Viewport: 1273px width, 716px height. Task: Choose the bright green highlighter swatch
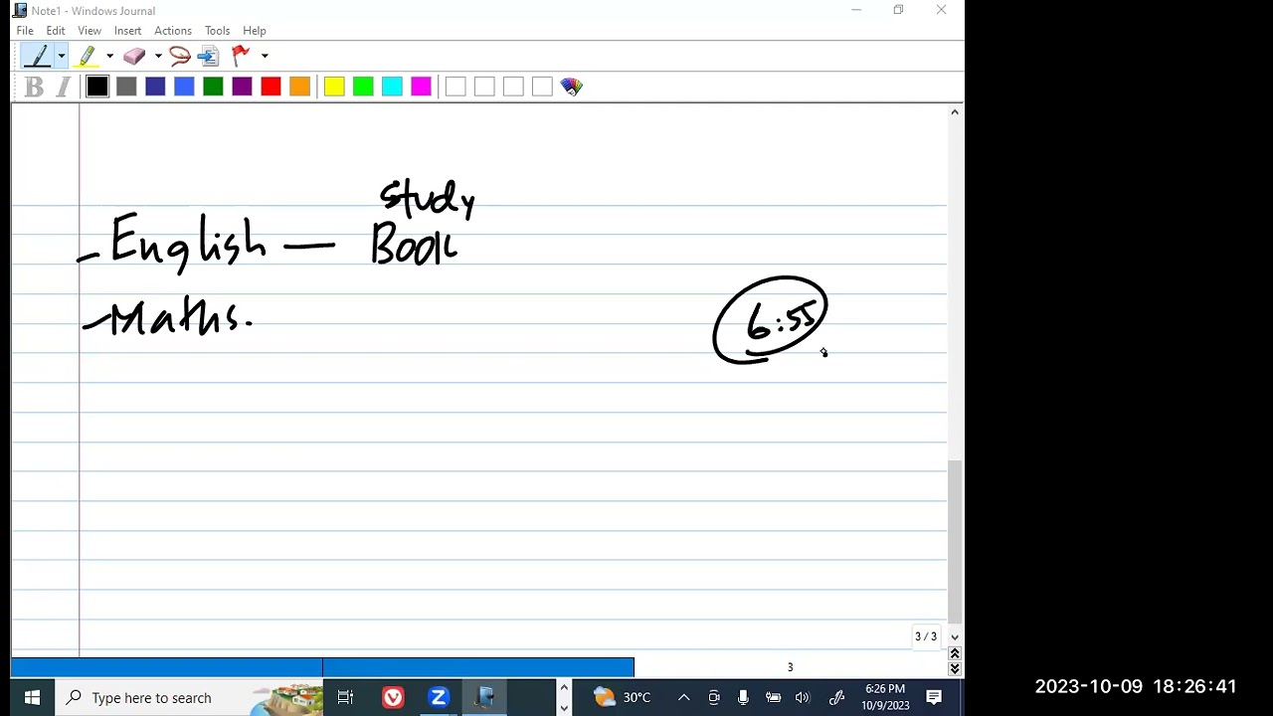click(x=363, y=88)
